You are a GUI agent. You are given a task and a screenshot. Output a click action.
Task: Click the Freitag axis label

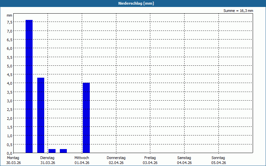click(150, 158)
